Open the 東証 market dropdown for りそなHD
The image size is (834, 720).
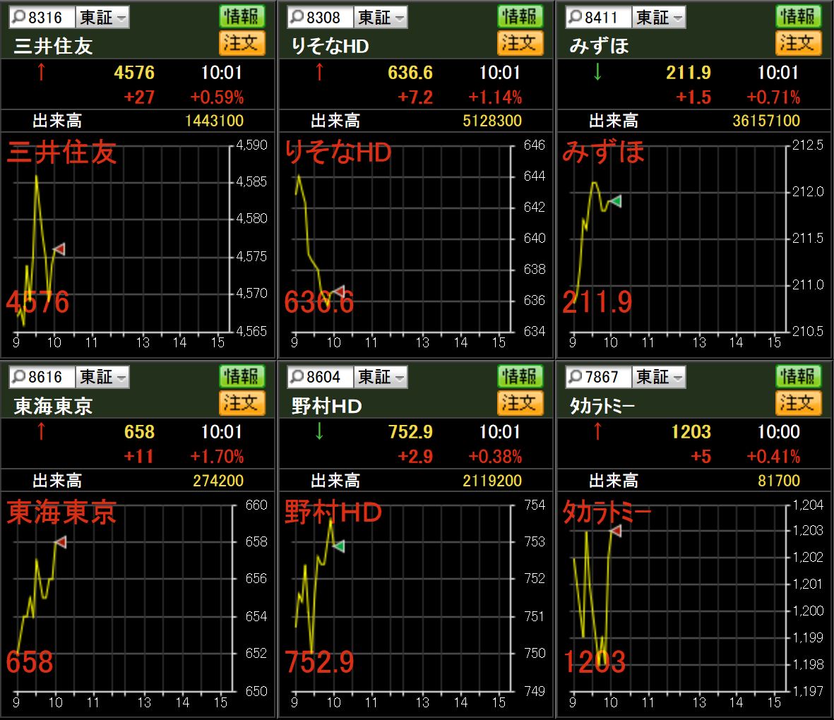click(381, 17)
